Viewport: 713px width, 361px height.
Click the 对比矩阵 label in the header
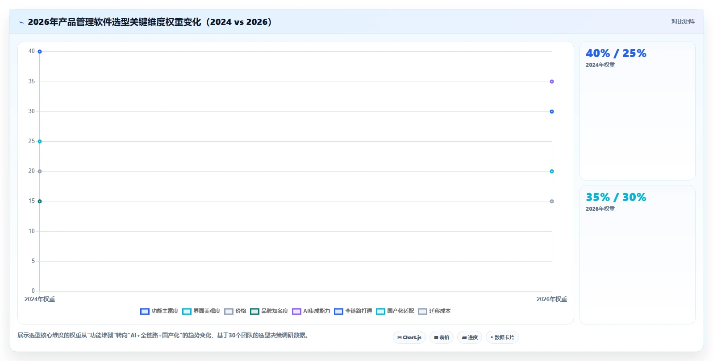coord(683,21)
